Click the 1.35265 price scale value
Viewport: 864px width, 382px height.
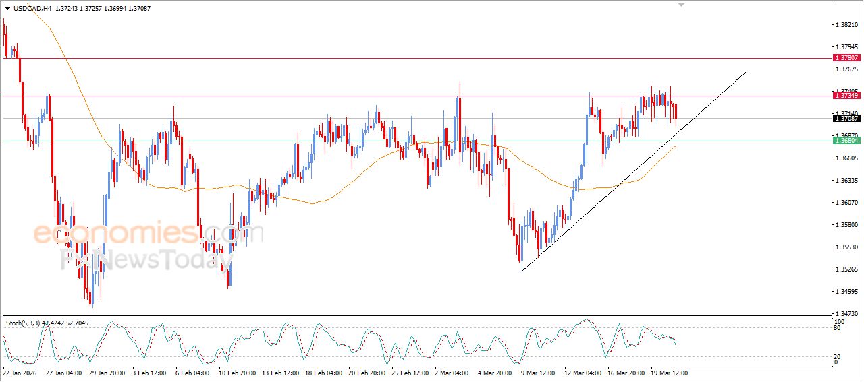point(846,269)
